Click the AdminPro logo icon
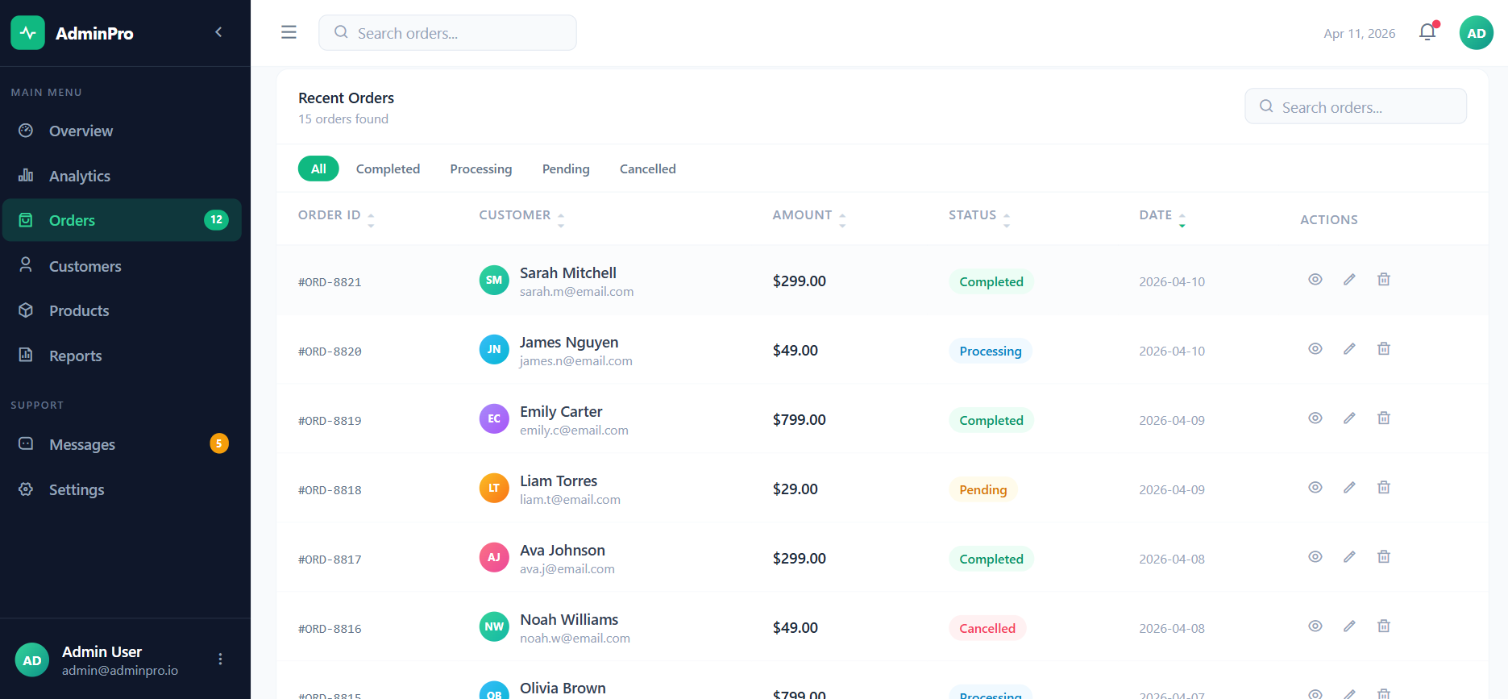 click(x=27, y=33)
